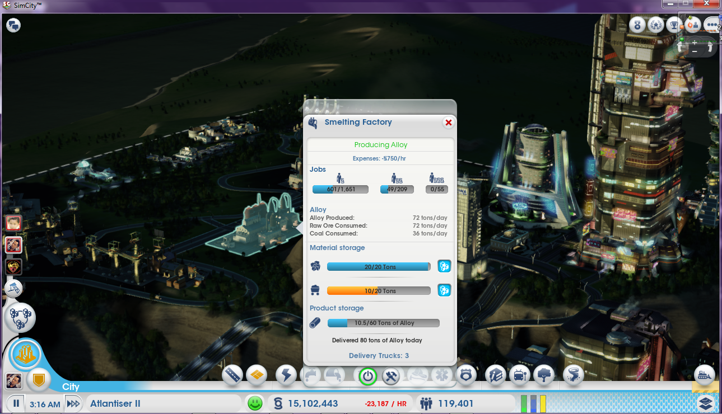Open the Roads tool
722x414 pixels.
click(232, 375)
